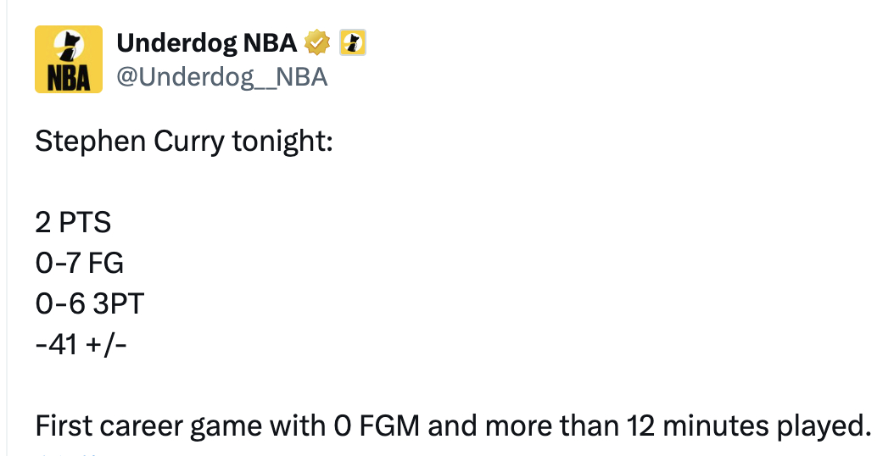Select the "Stephen Curry tonight:" heading line
Image resolution: width=894 pixels, height=456 pixels.
click(x=183, y=142)
